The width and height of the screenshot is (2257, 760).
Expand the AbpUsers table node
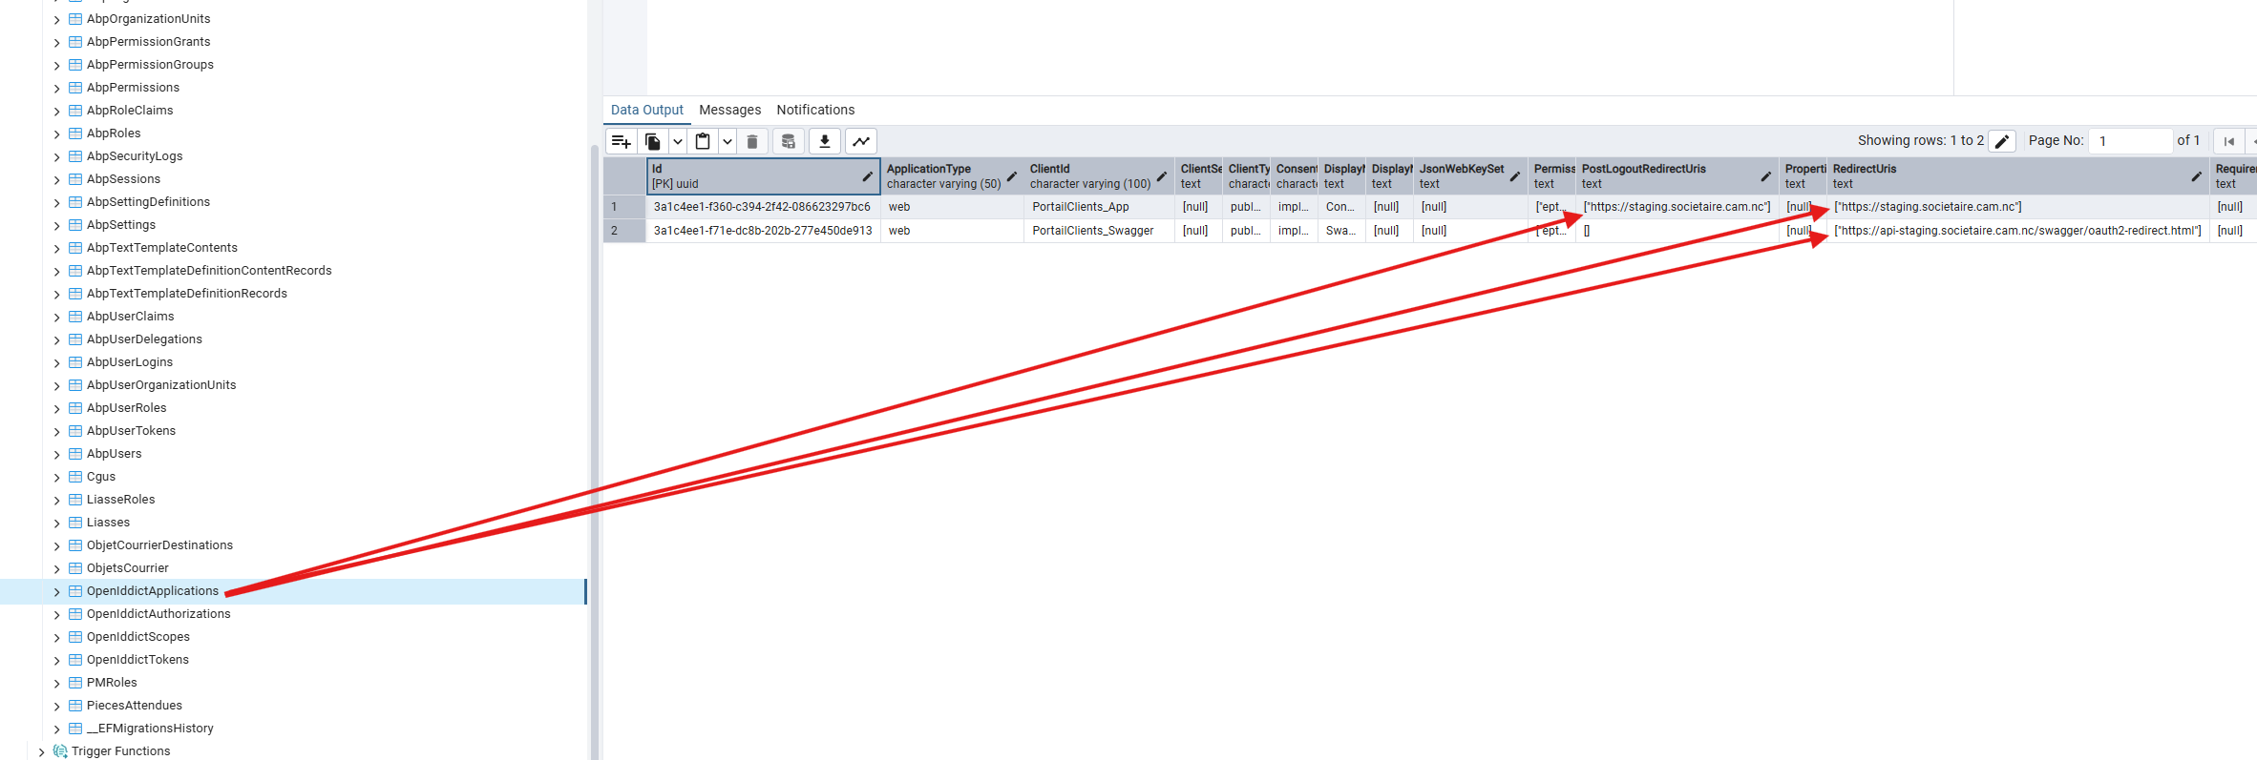pyautogui.click(x=56, y=455)
